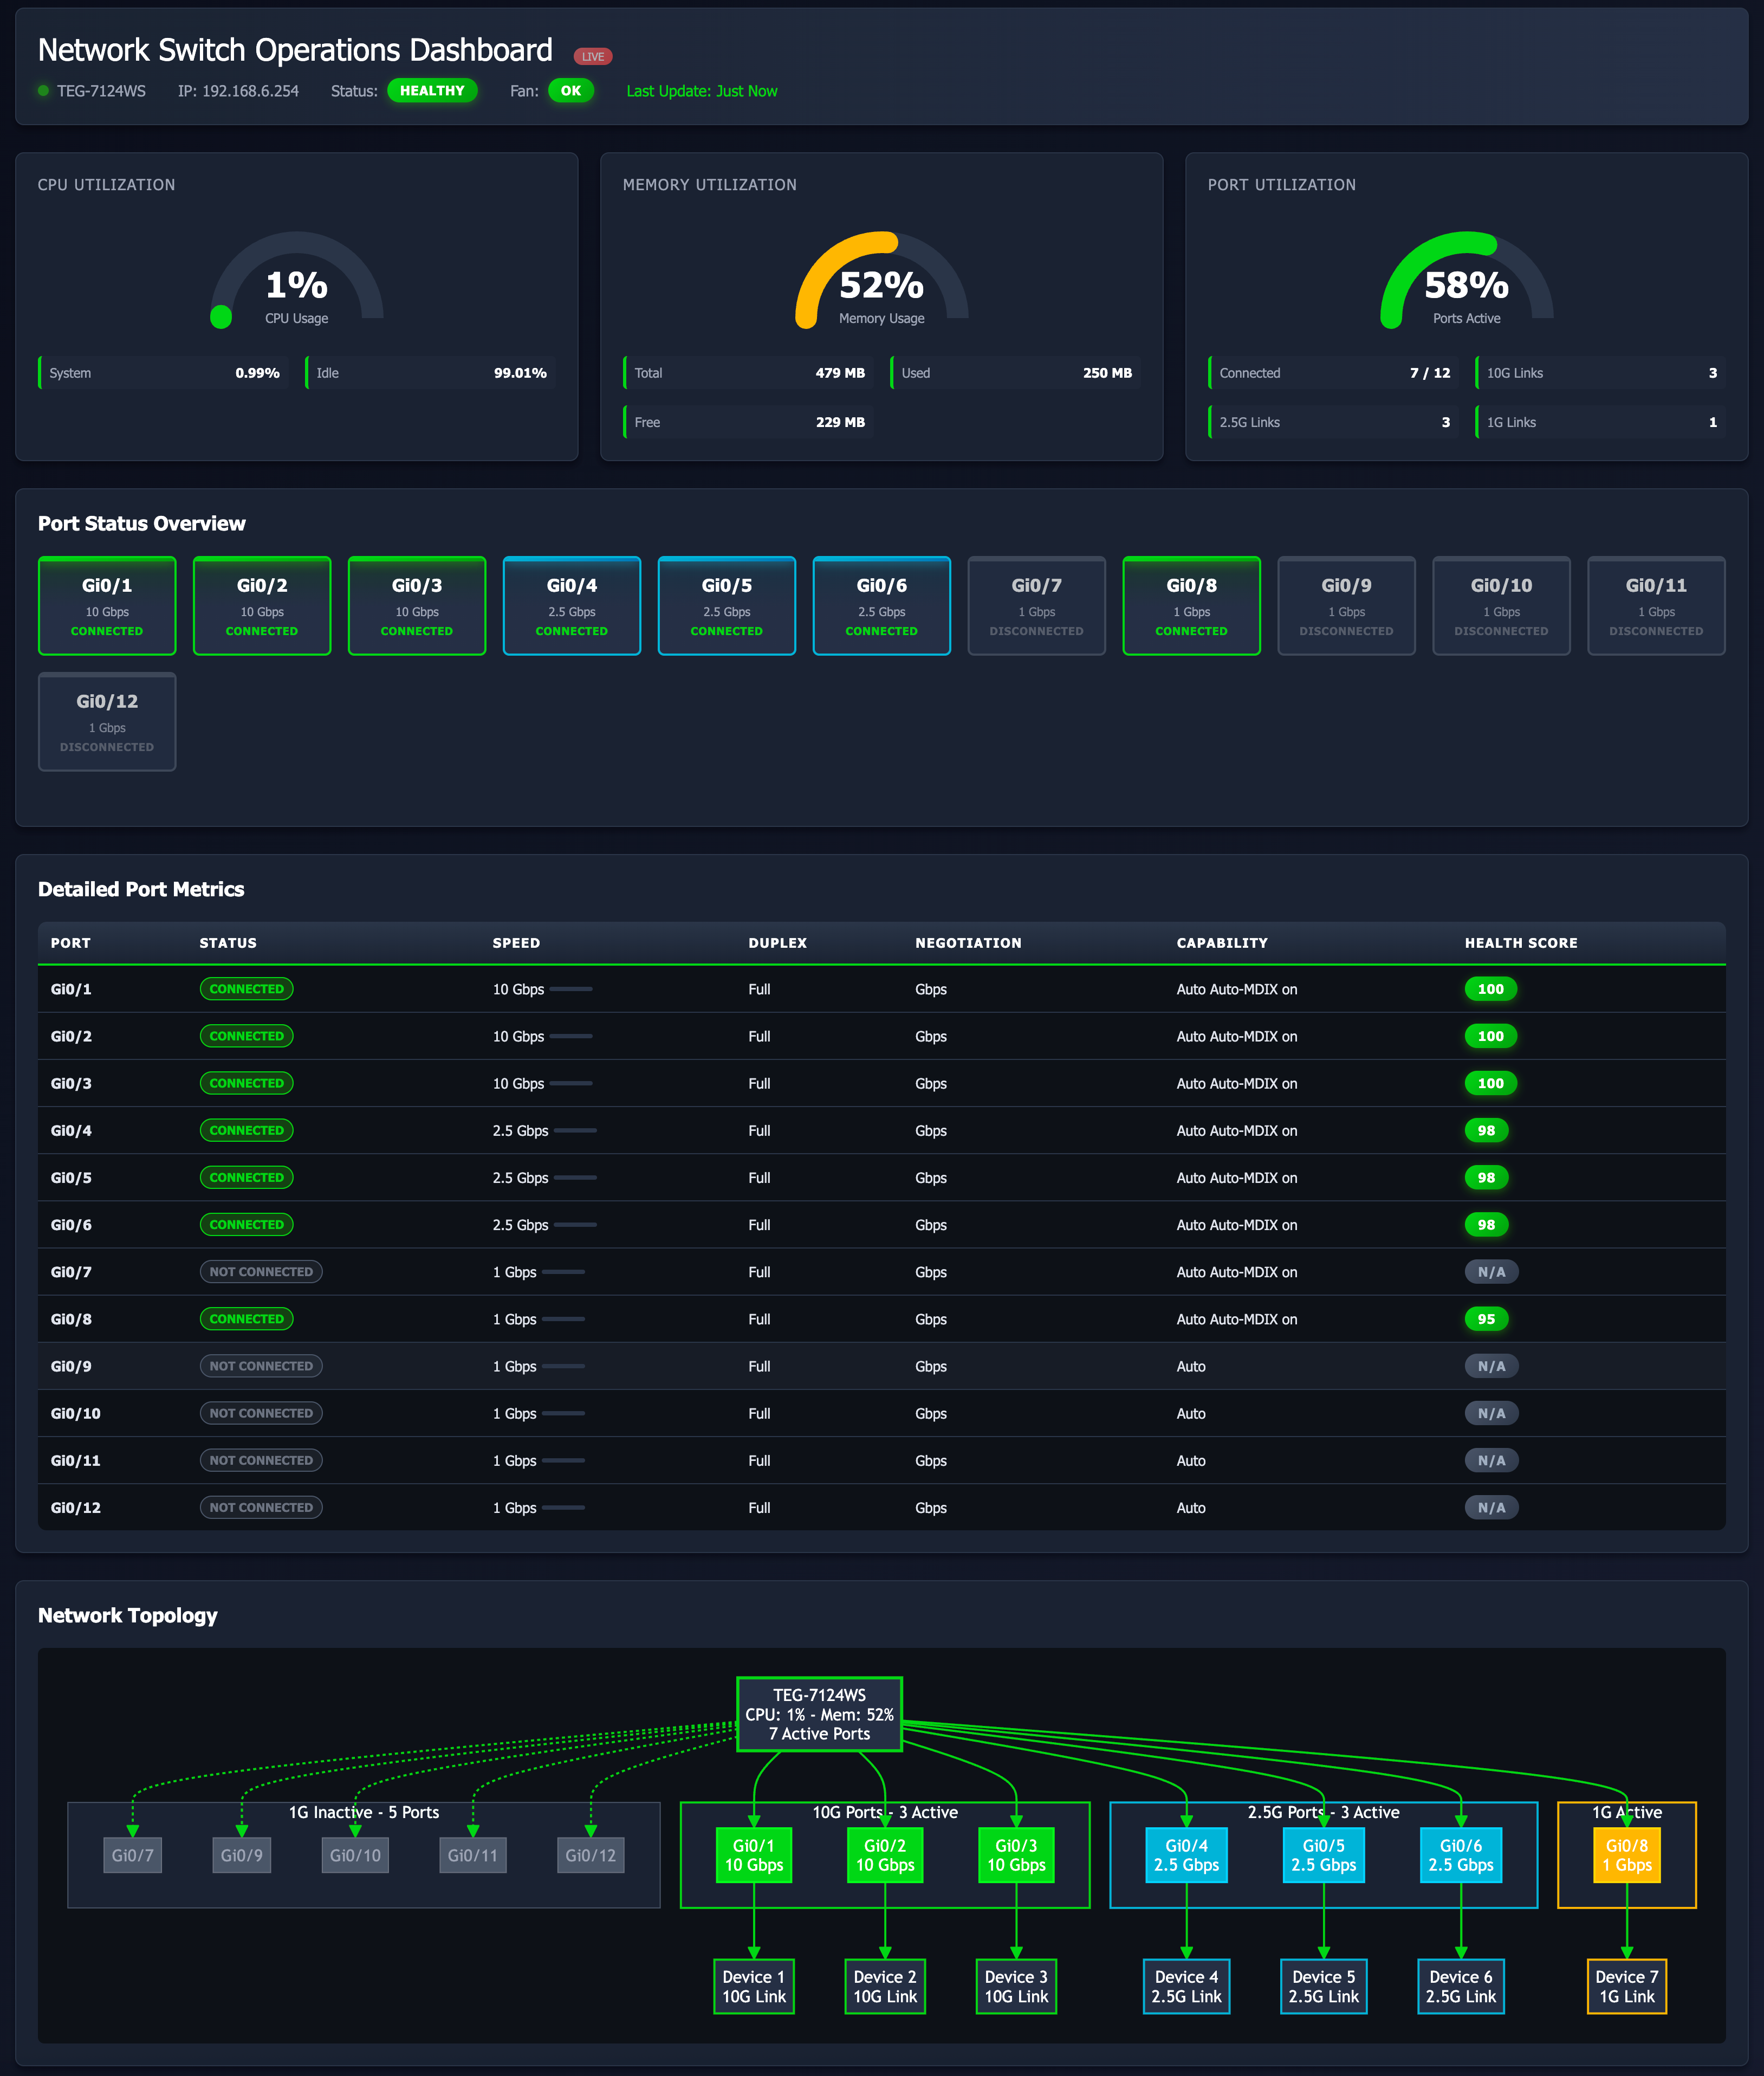The image size is (1764, 2076).
Task: Click the Gi0/1 port status card
Action: [107, 606]
